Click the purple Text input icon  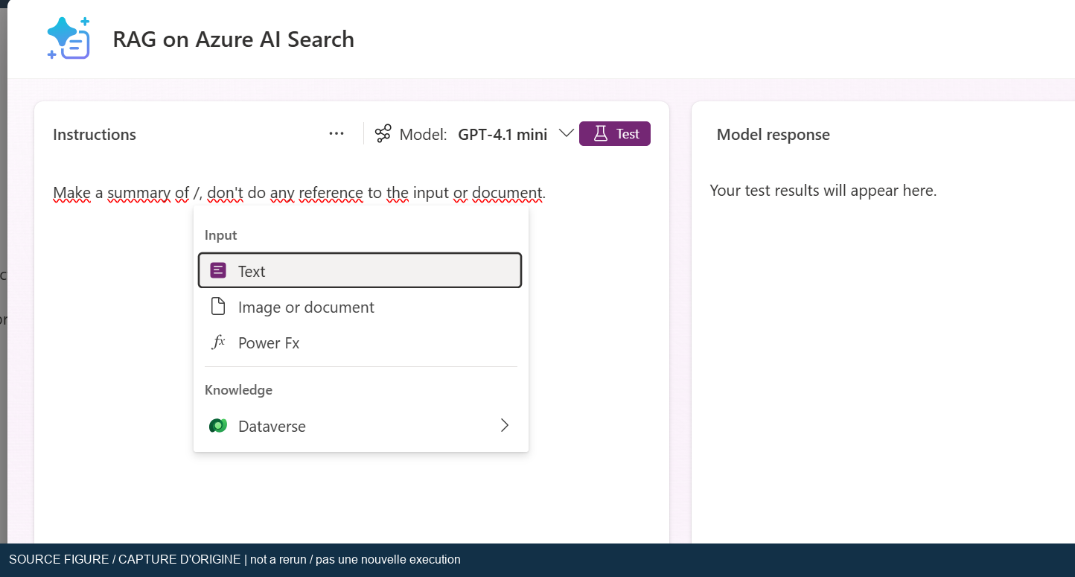pyautogui.click(x=218, y=271)
